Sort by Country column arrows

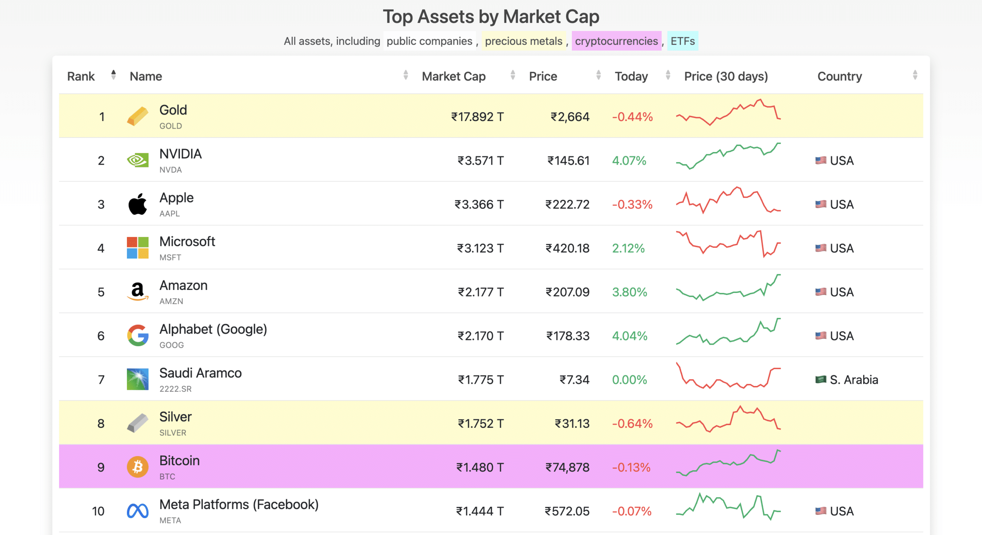coord(915,75)
